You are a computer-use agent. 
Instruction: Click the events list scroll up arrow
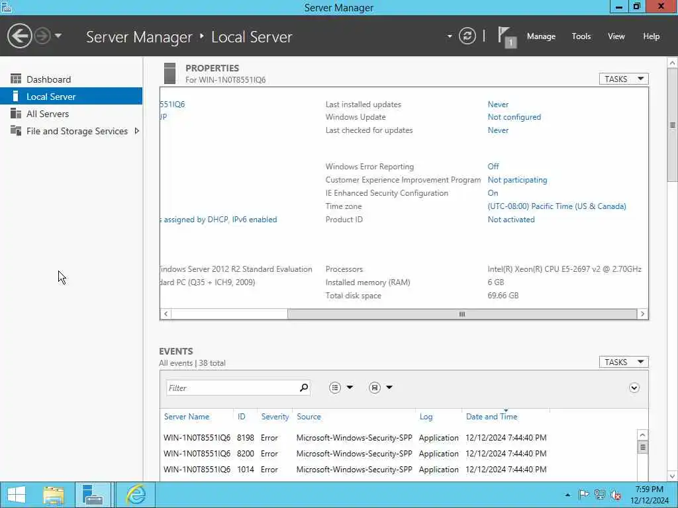coord(642,435)
